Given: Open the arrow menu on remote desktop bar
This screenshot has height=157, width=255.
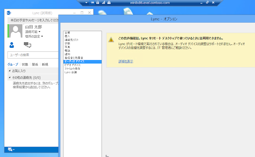Looking at the screenshot, I should 86,3.
